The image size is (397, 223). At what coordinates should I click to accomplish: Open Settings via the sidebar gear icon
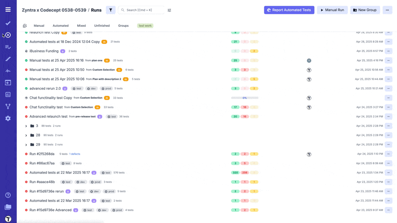tap(8, 118)
